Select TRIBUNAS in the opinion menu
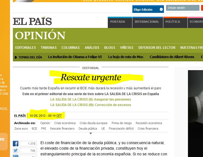Image resolution: width=203 pixels, height=157 pixels. [x=49, y=48]
